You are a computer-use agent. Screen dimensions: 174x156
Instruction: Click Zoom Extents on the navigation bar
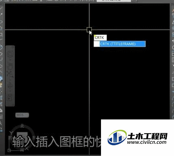(10, 74)
